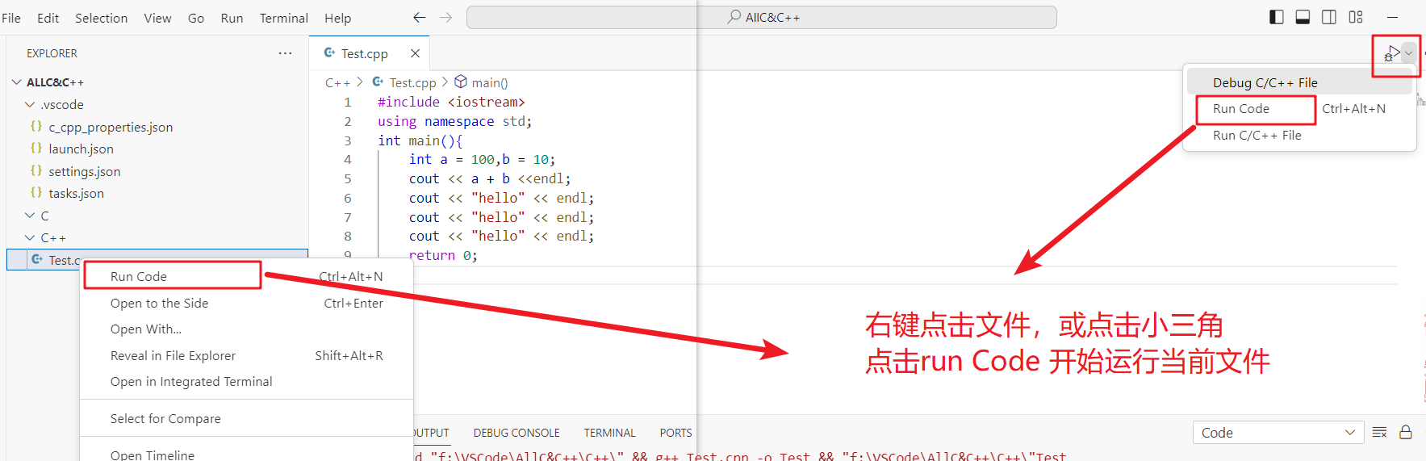This screenshot has width=1426, height=461.
Task: Open the Edit menu
Action: pyautogui.click(x=48, y=18)
